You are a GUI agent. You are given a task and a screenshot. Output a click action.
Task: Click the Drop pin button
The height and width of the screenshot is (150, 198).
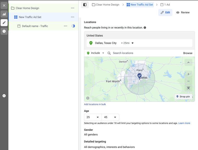point(183,97)
